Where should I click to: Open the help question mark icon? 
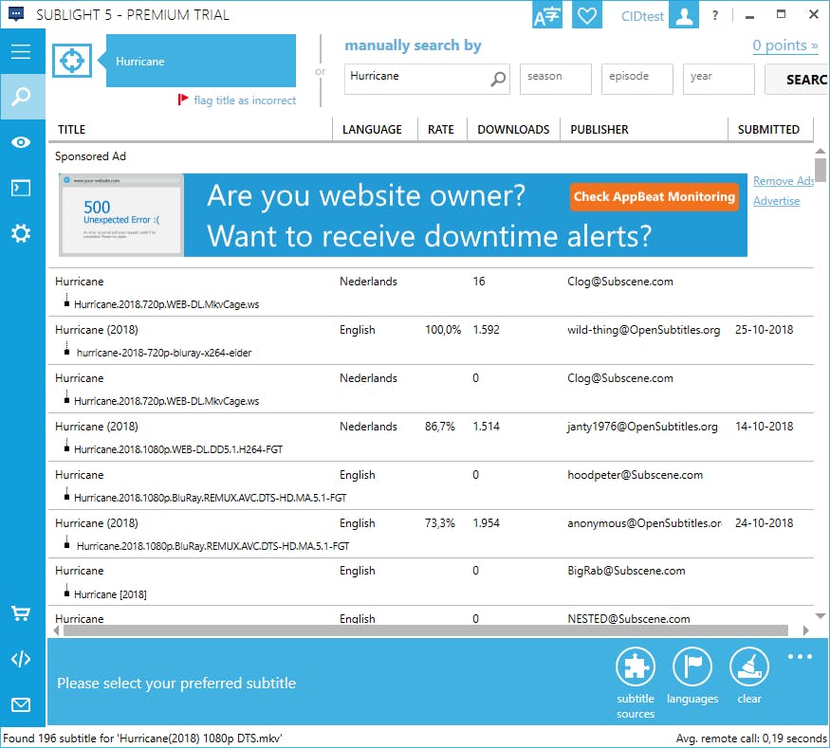click(715, 15)
